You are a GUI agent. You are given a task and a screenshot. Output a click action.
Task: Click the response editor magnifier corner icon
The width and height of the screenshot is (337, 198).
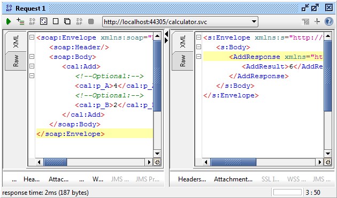pyautogui.click(x=328, y=162)
